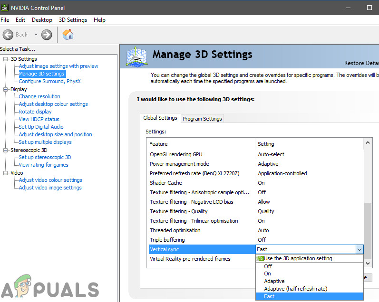Screen dimensions: 379x302
Task: Click NVIDIA Control Panel title icon
Action: coord(5,8)
